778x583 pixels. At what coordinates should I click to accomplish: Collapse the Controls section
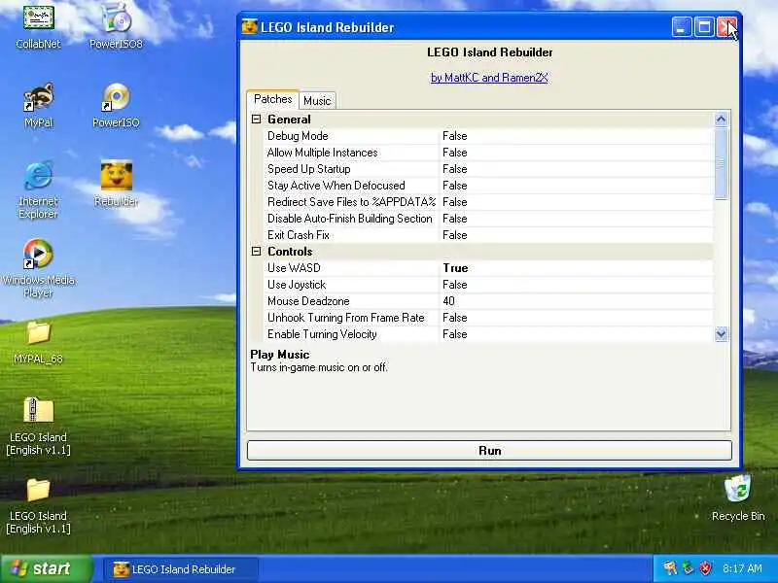coord(256,252)
